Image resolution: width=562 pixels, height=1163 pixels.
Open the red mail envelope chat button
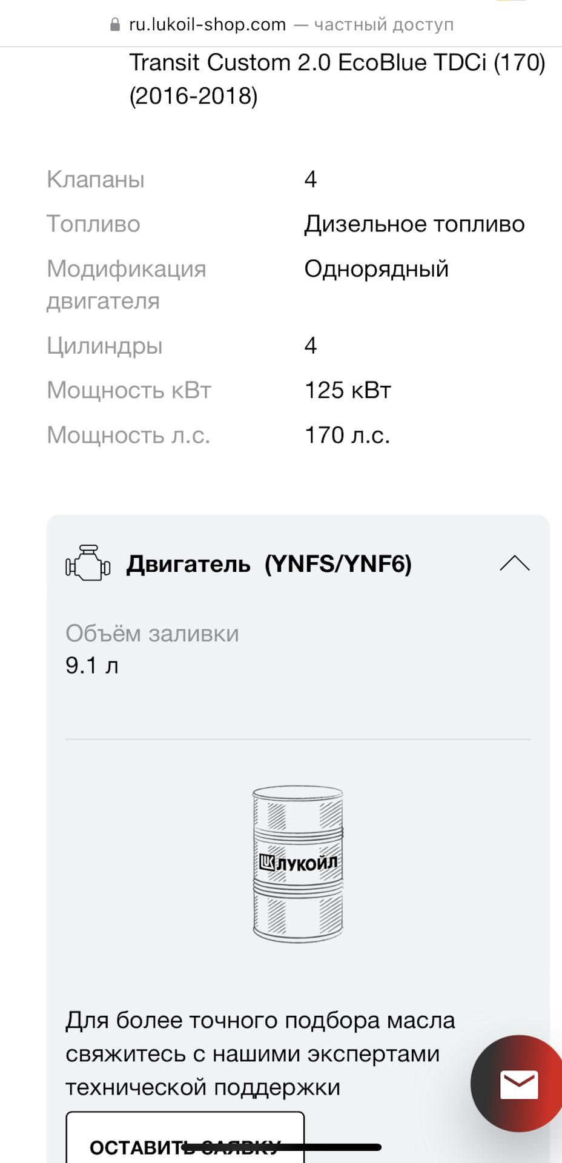pyautogui.click(x=518, y=1084)
